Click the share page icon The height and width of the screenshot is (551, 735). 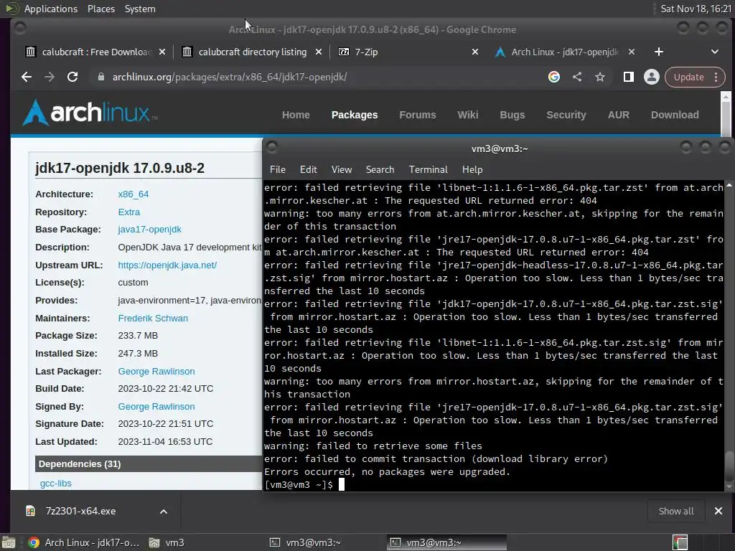point(577,77)
